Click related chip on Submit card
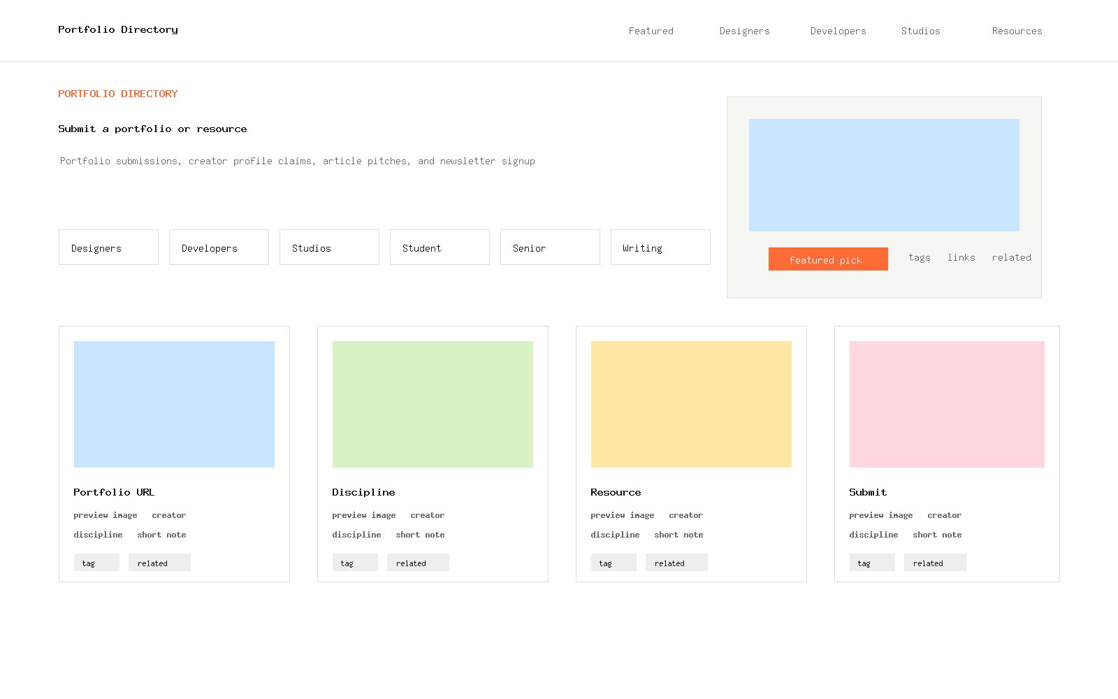 pos(935,563)
